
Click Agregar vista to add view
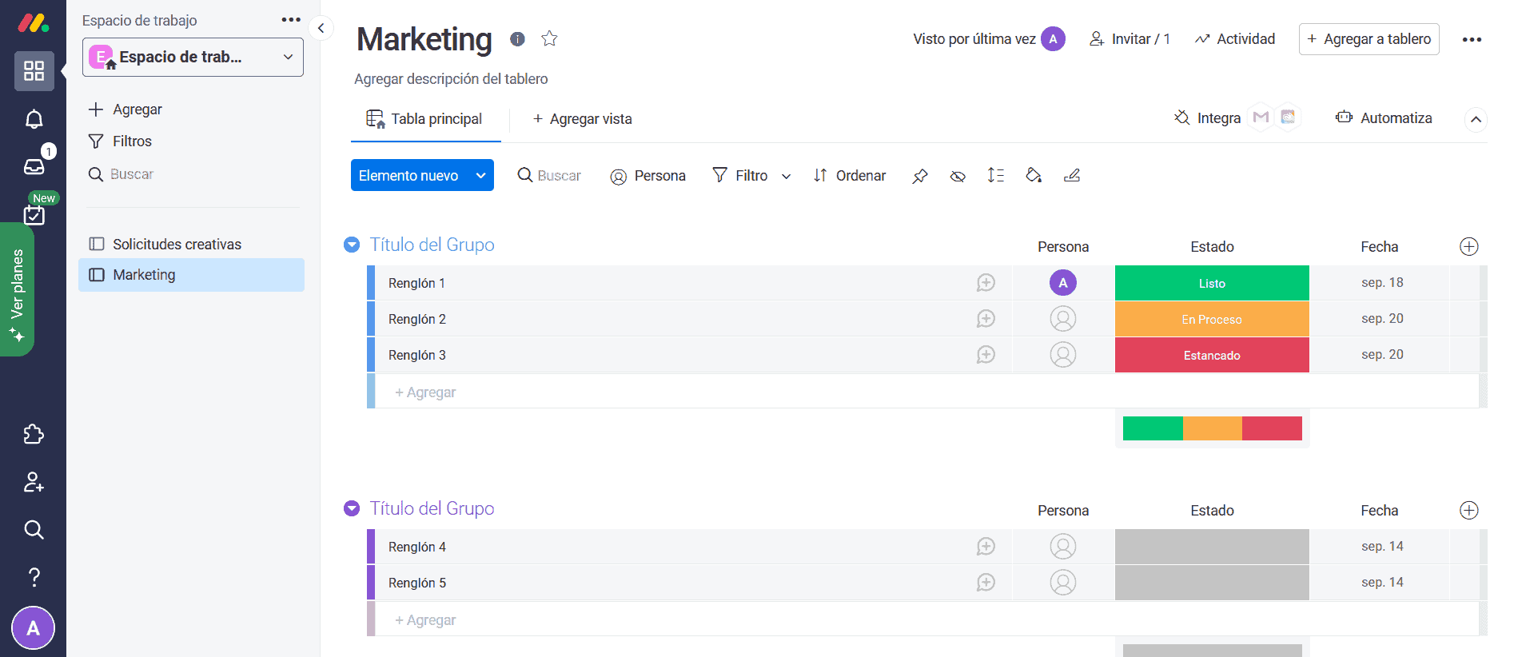[x=582, y=119]
